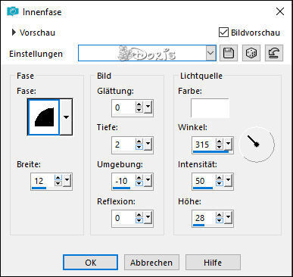293x277 pixels.
Task: Increase the Höhe value with up arrow
Action: 220,215
